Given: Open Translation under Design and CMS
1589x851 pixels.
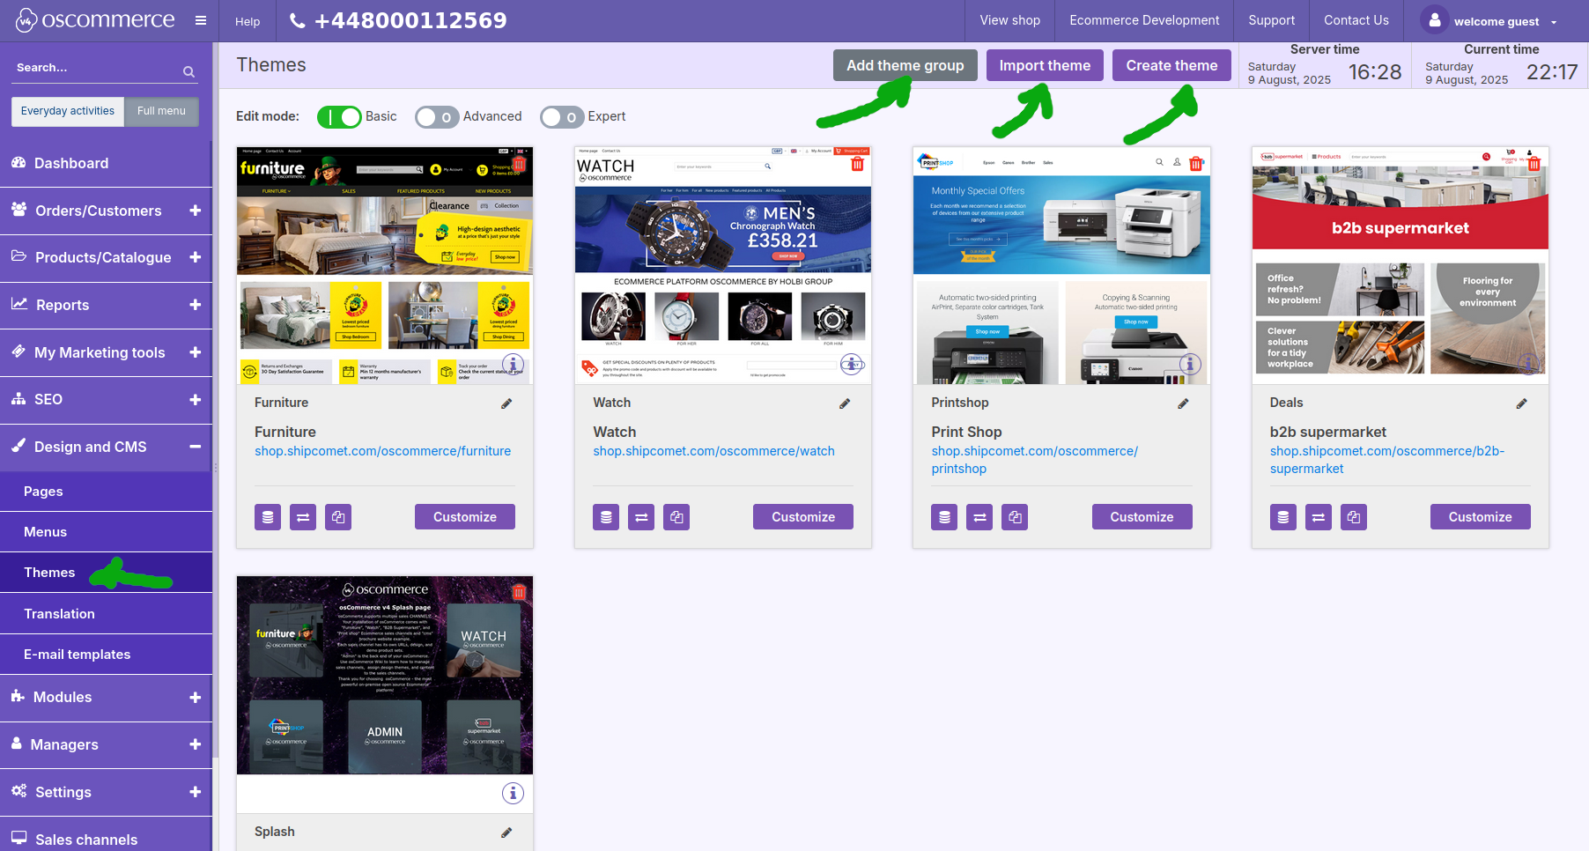Looking at the screenshot, I should tap(106, 614).
